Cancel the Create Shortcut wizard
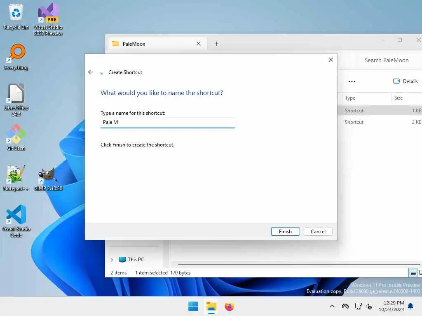The width and height of the screenshot is (422, 316). [318, 231]
